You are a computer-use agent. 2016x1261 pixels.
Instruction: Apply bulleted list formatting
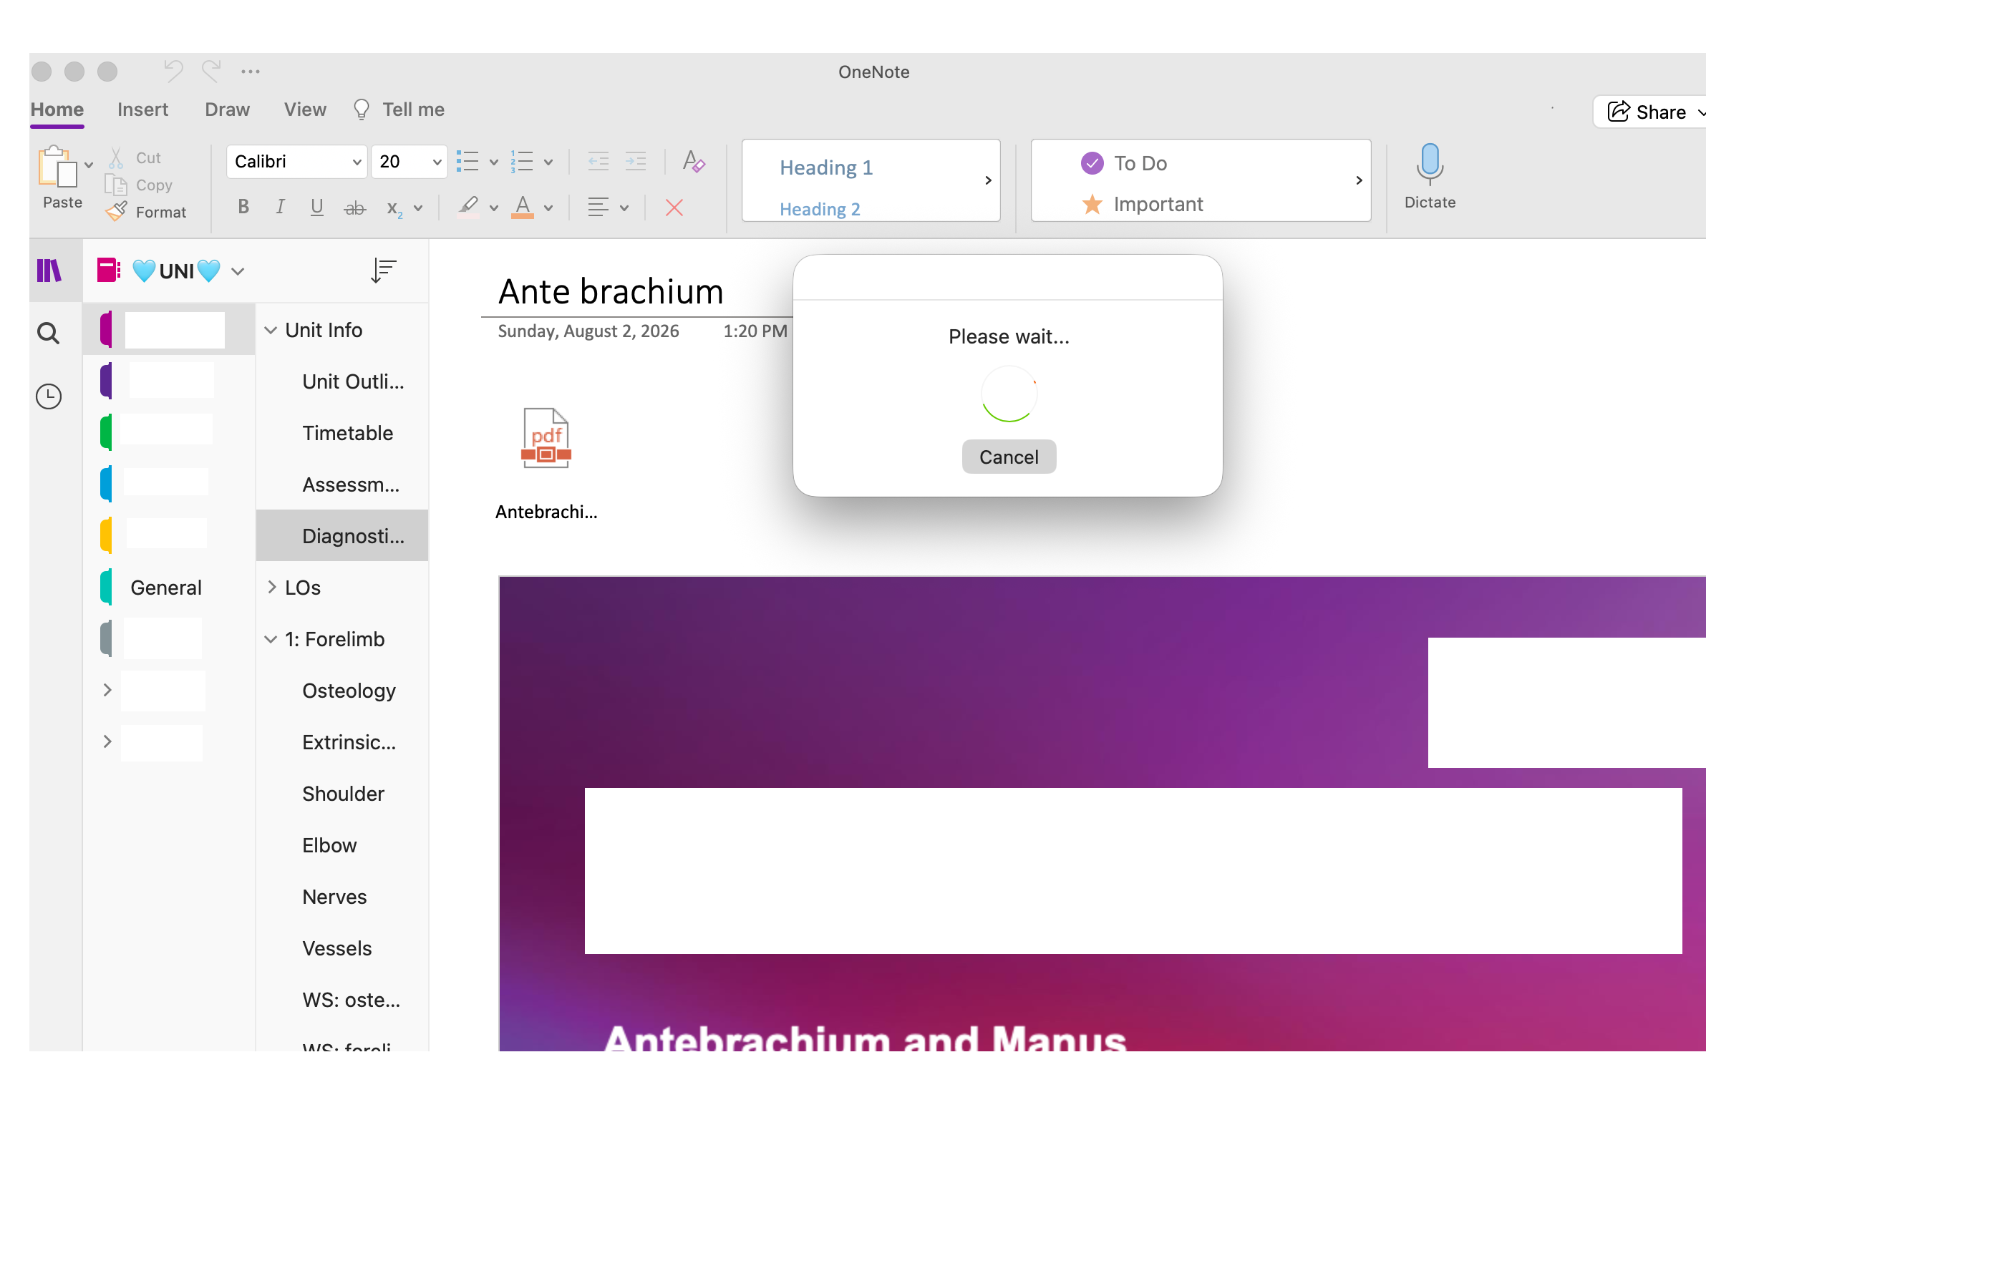pos(468,162)
